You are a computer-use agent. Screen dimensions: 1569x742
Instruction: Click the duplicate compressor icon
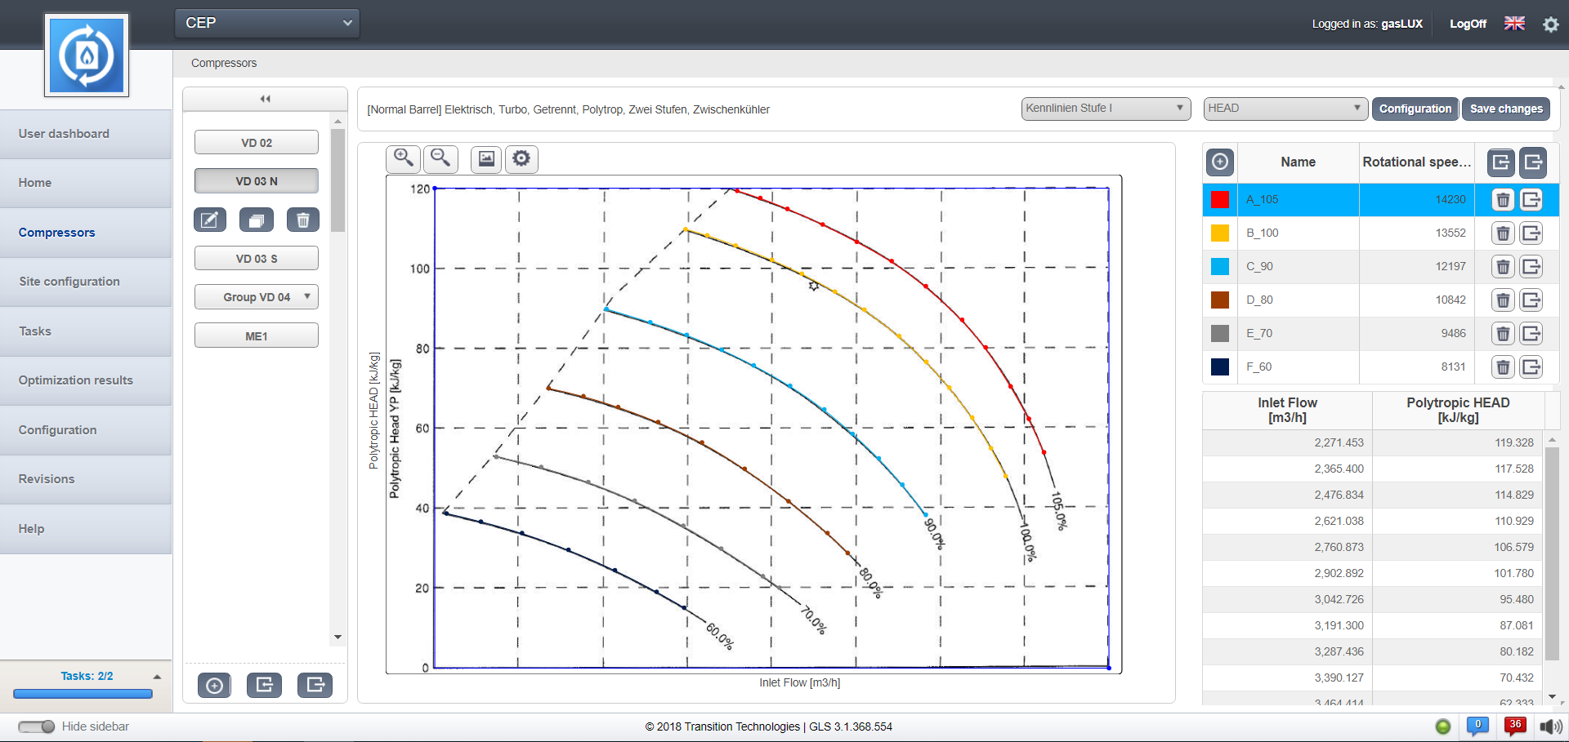click(257, 220)
